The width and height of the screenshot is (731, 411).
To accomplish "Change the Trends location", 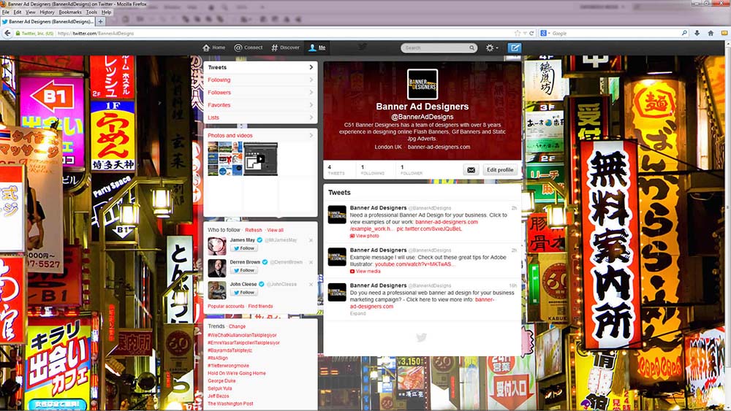I will (237, 326).
